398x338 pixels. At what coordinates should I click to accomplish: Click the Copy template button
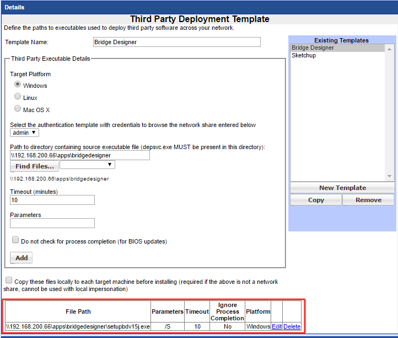316,200
